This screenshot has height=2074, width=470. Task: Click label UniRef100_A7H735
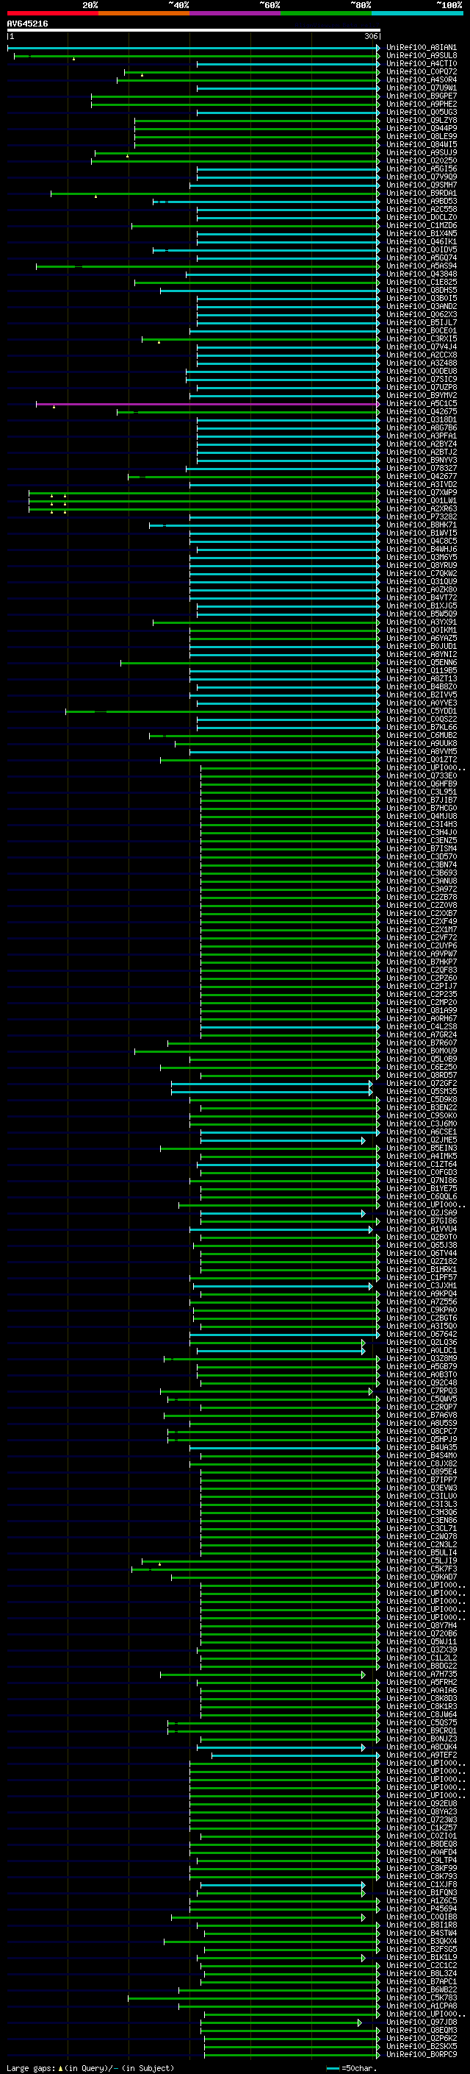pyautogui.click(x=421, y=1674)
